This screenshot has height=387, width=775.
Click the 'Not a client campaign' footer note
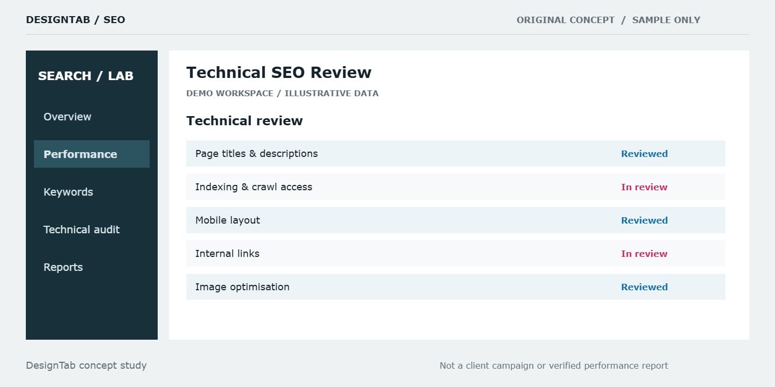[554, 365]
